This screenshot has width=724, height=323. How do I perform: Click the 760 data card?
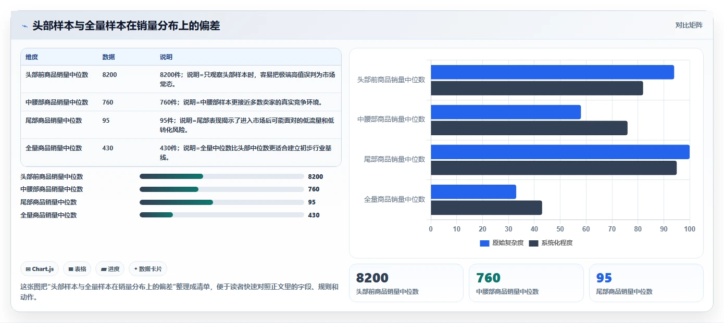[526, 283]
